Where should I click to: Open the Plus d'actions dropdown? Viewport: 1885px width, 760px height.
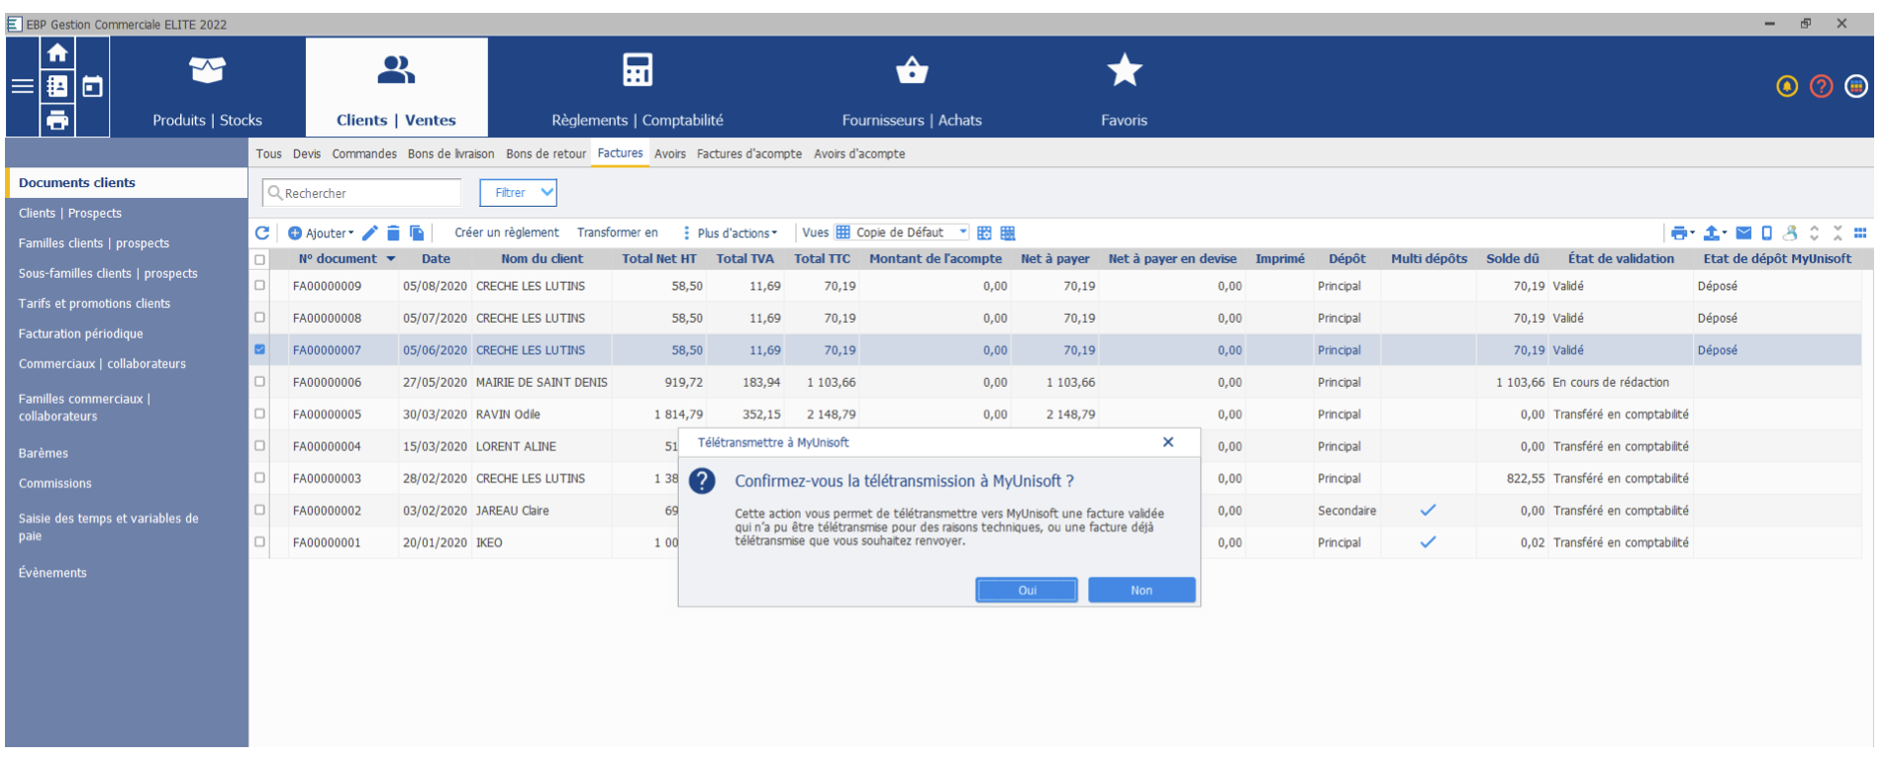point(731,234)
